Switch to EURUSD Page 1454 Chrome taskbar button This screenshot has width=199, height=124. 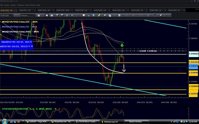tap(37, 121)
